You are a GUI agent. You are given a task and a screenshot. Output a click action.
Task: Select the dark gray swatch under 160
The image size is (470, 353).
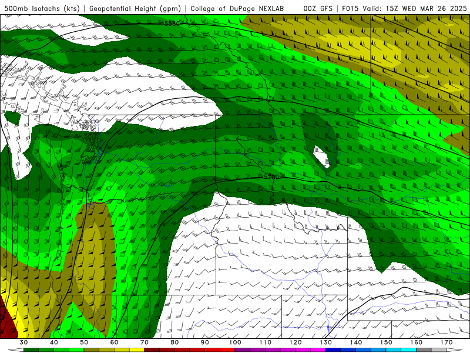coord(424,350)
